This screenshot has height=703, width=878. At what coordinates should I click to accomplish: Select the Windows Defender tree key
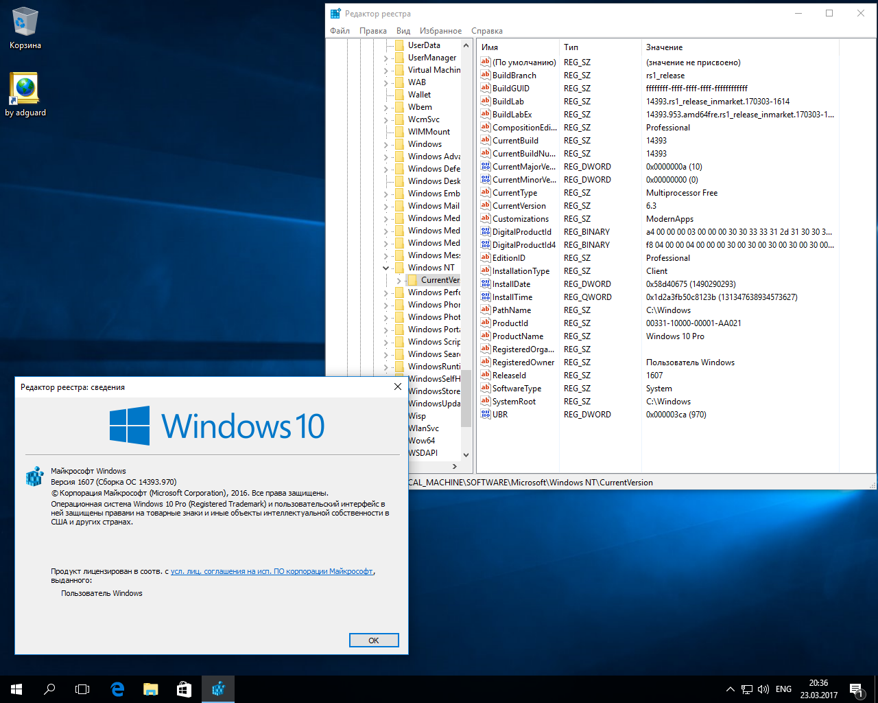pyautogui.click(x=434, y=169)
